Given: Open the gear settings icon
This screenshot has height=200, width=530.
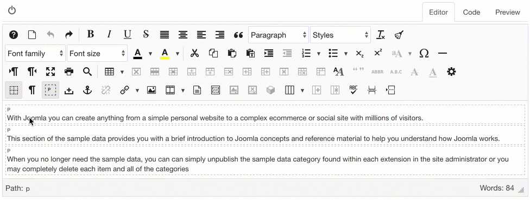Looking at the screenshot, I should (451, 72).
